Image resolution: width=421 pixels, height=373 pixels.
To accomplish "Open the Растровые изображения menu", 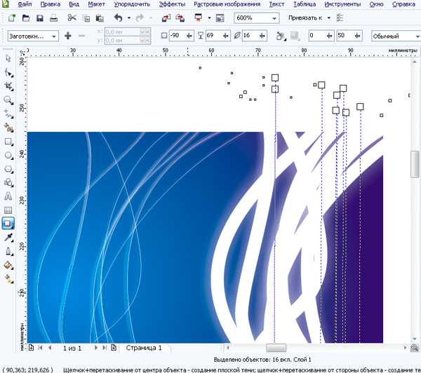I will pyautogui.click(x=227, y=4).
